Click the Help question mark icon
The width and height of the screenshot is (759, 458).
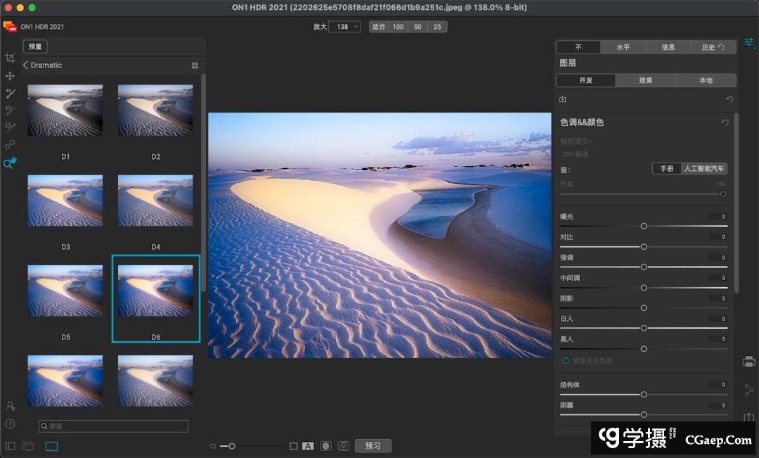(10, 424)
